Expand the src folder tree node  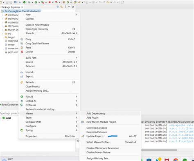(x=3, y=33)
